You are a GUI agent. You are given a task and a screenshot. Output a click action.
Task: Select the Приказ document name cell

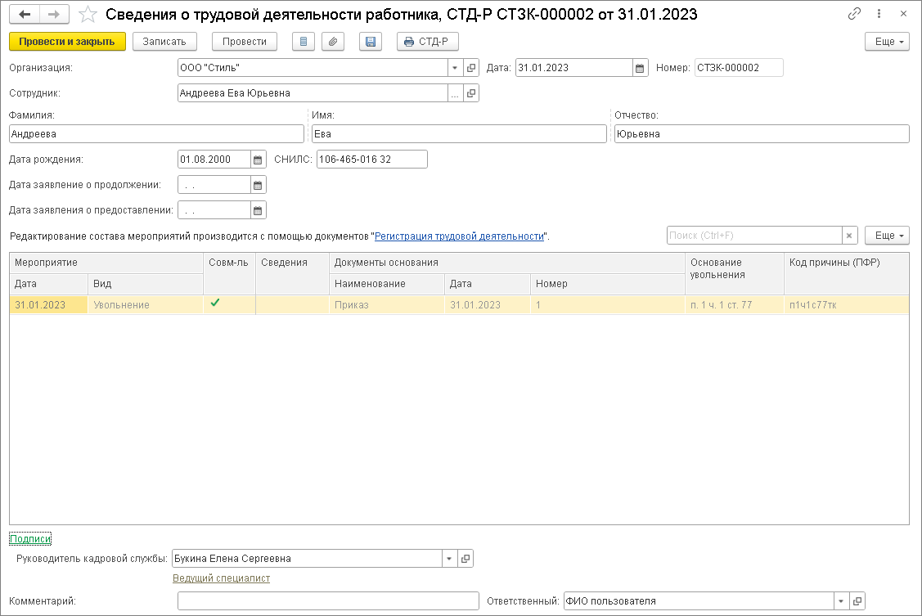[386, 305]
